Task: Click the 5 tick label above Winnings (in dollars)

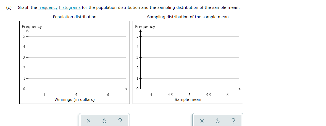Action: tap(76, 95)
